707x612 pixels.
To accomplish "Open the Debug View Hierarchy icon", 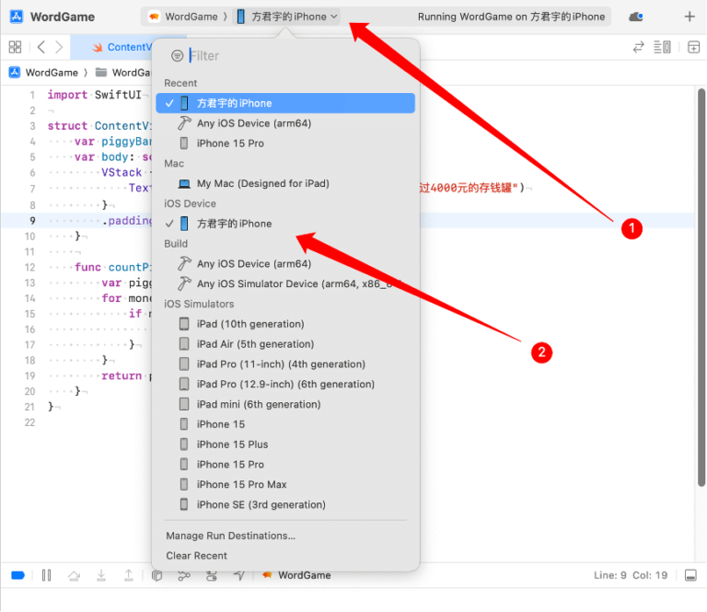I will (x=156, y=575).
